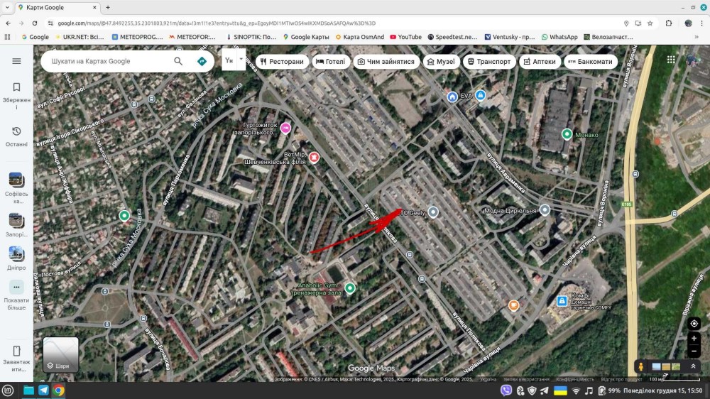Show my current location on map
Screen dimensions: 710x399
(x=694, y=323)
